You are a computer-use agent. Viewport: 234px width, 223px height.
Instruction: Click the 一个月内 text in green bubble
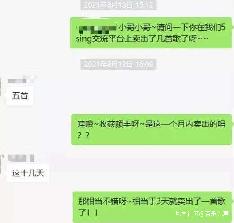click(x=177, y=124)
